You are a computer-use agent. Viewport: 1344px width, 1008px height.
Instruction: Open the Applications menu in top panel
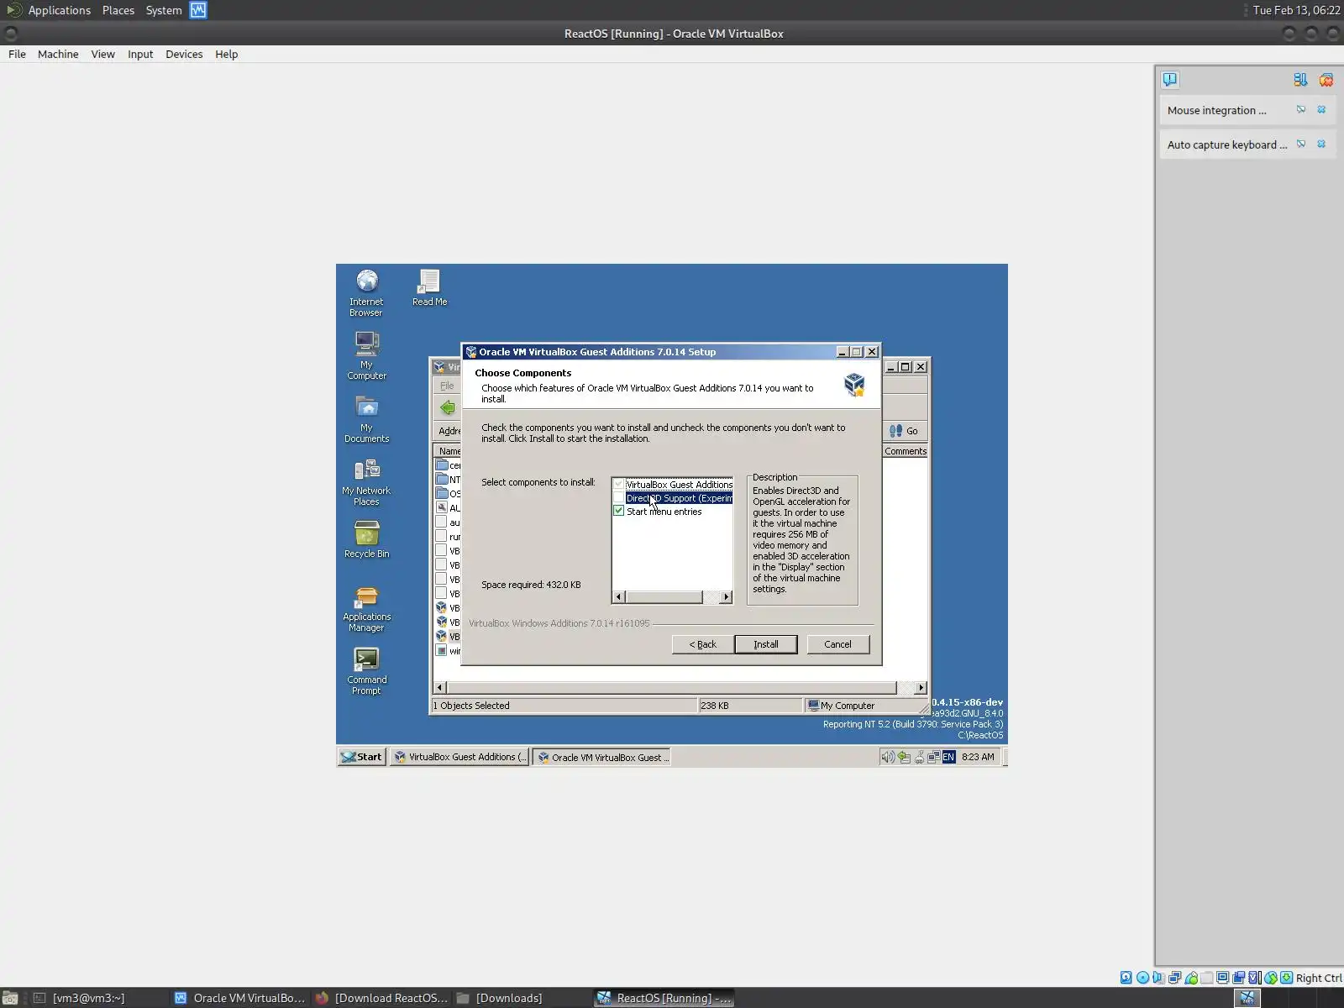(x=59, y=10)
